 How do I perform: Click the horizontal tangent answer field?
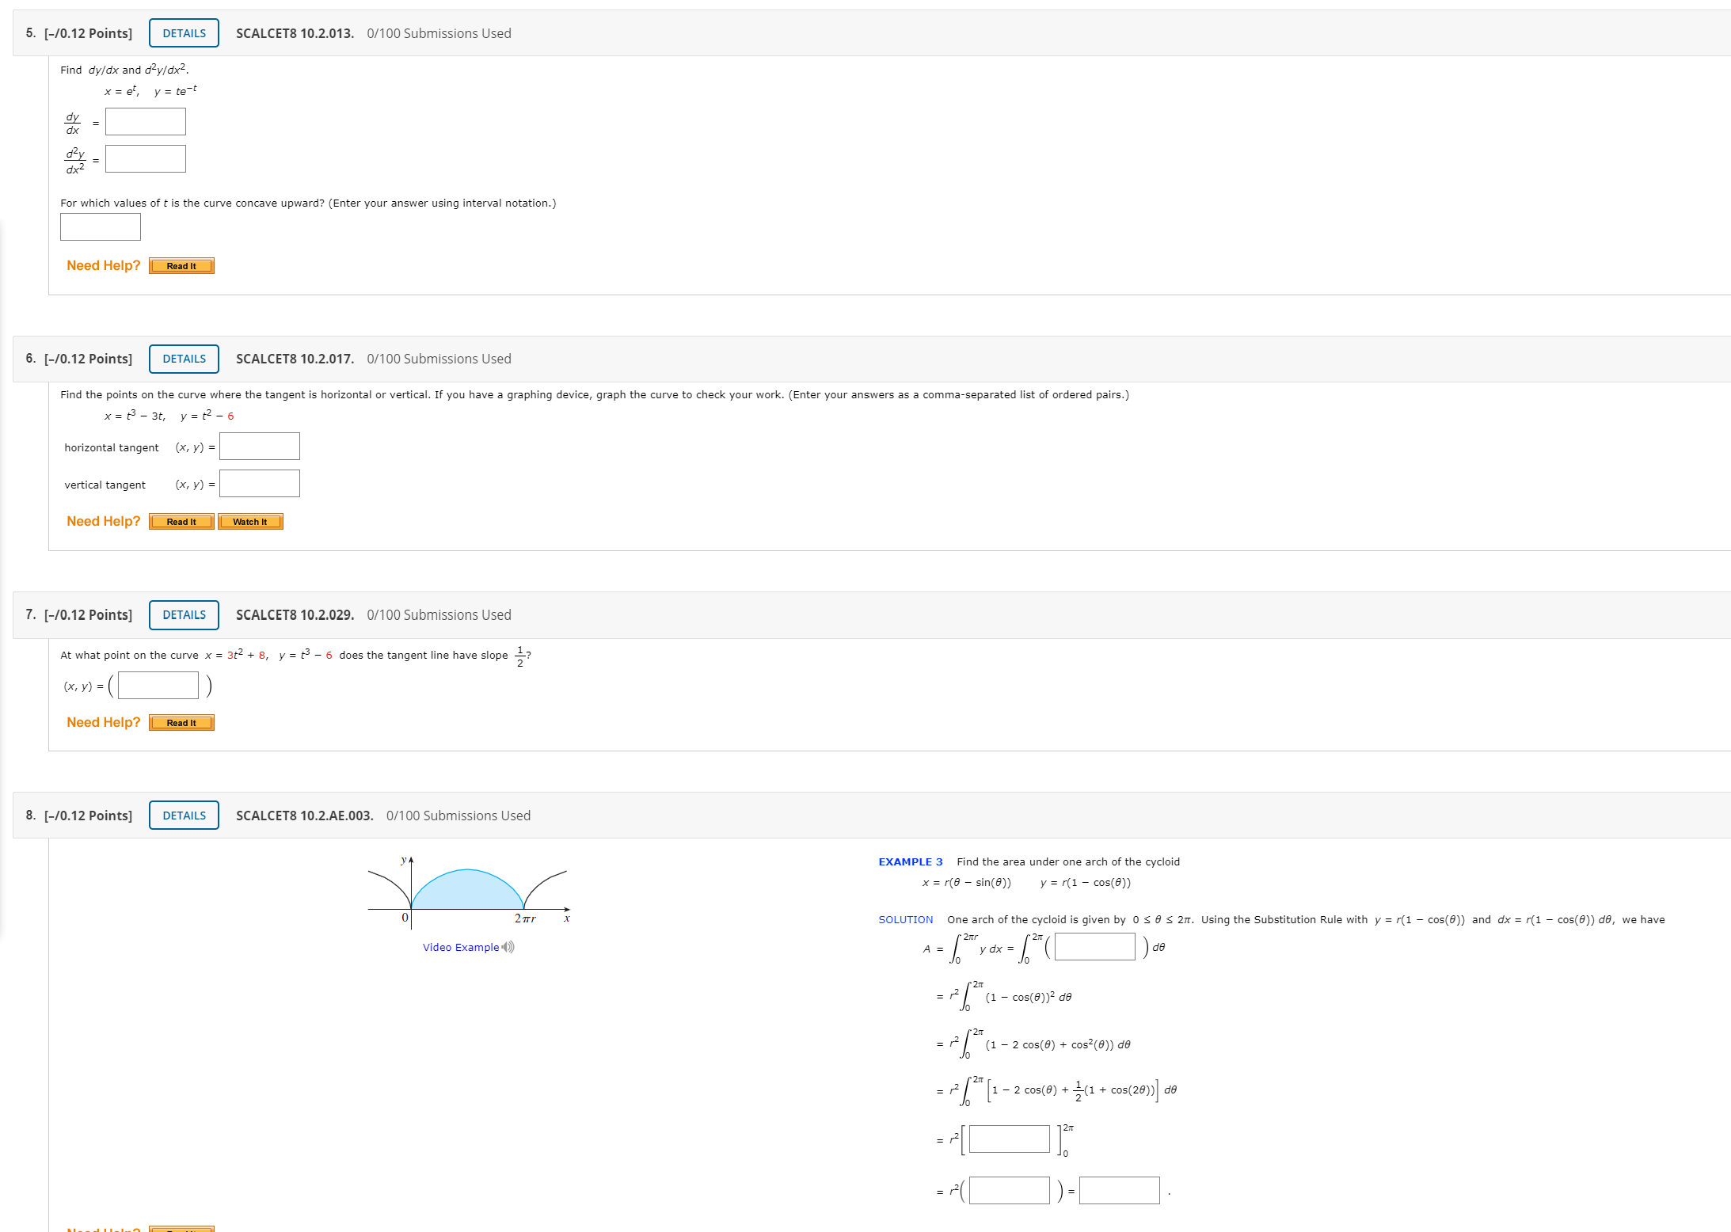point(260,447)
